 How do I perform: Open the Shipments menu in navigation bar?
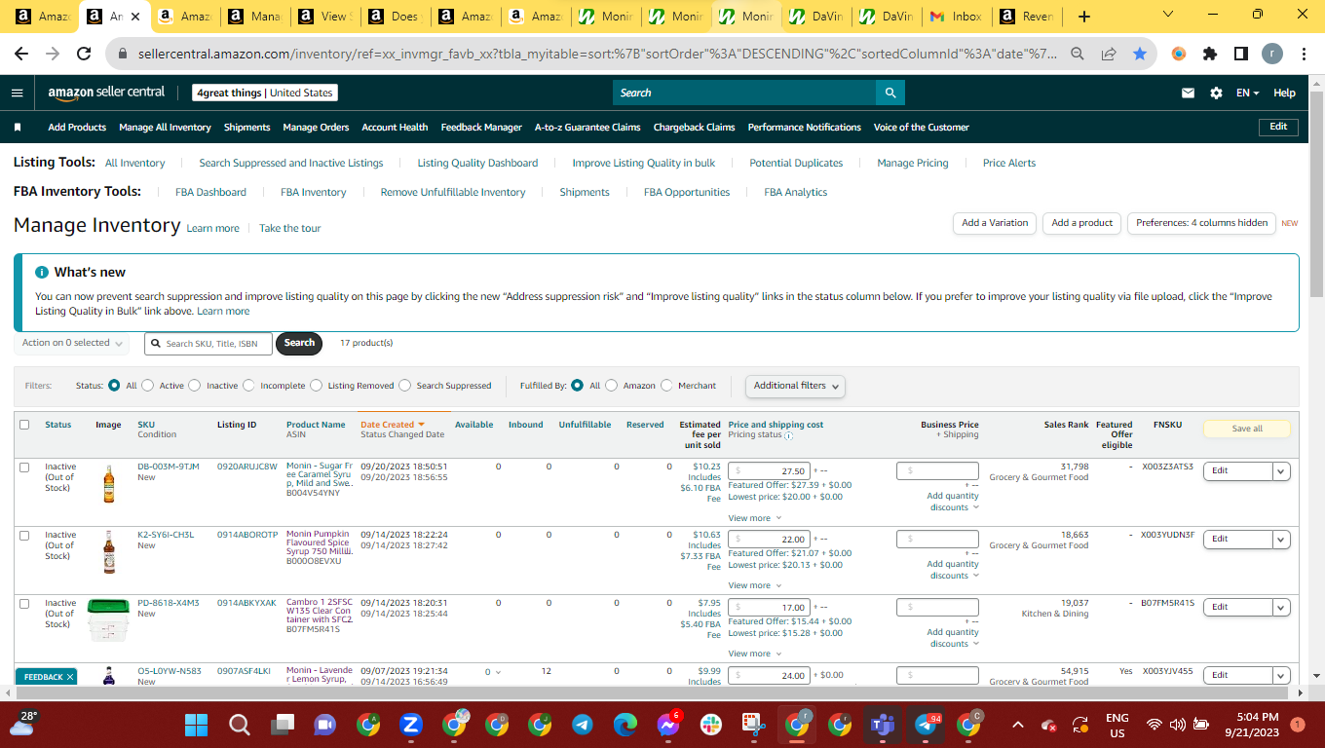coord(247,127)
